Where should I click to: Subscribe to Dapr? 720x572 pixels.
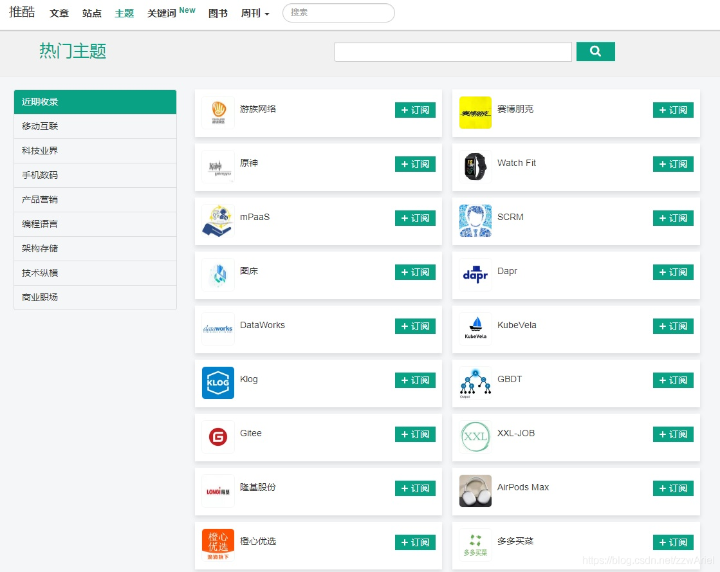click(673, 272)
